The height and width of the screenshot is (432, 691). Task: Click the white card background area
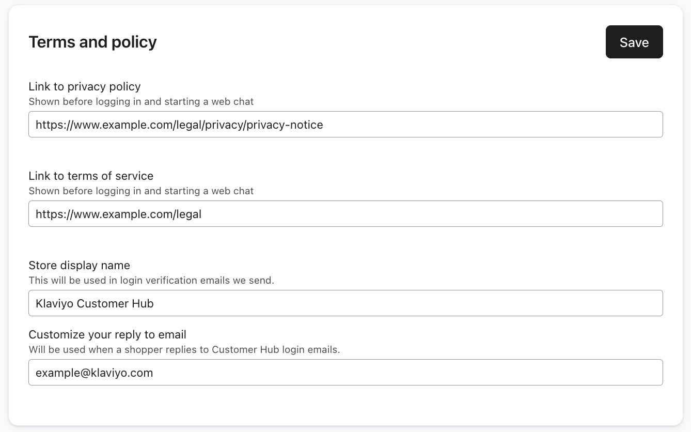(x=345, y=408)
